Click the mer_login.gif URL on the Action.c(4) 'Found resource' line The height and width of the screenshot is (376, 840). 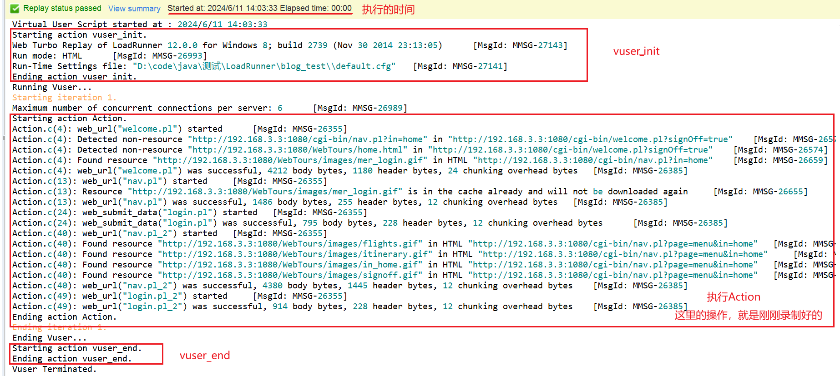290,160
